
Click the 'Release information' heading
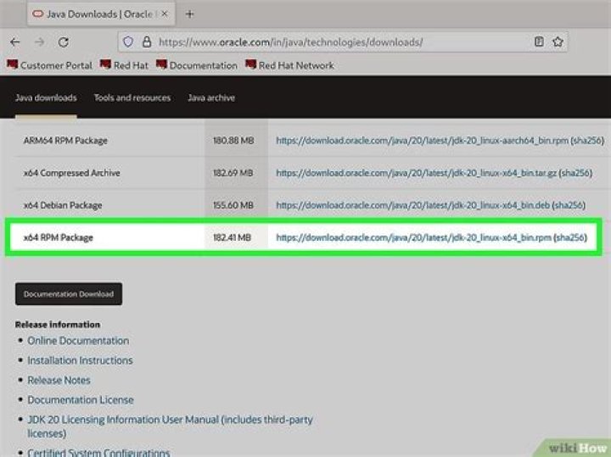pos(58,324)
